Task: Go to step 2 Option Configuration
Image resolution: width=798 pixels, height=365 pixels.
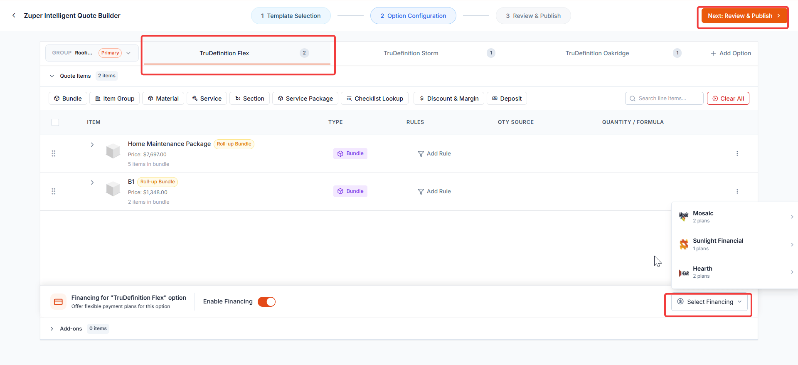Action: (x=413, y=16)
